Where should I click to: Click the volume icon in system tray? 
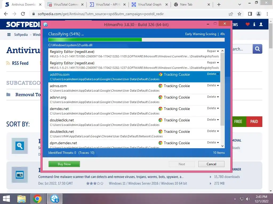248,199
